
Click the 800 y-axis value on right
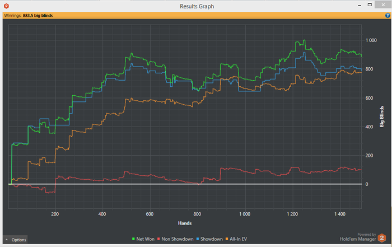pos(369,69)
